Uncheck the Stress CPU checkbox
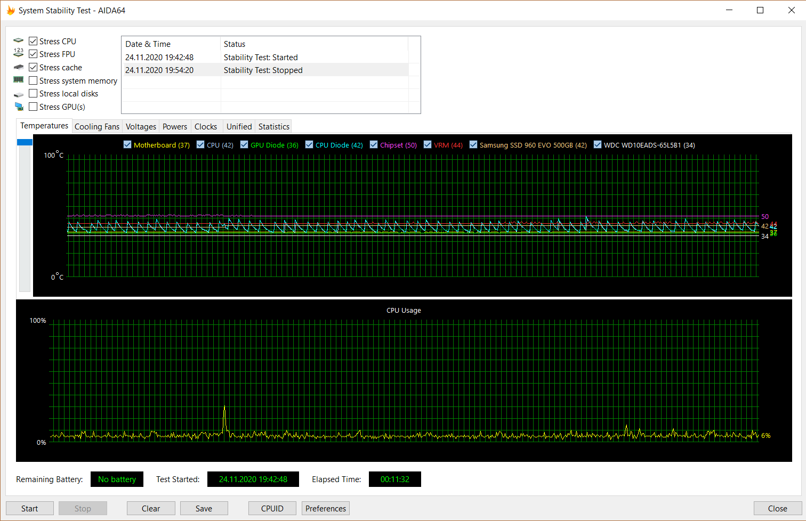This screenshot has height=521, width=806. click(x=33, y=41)
